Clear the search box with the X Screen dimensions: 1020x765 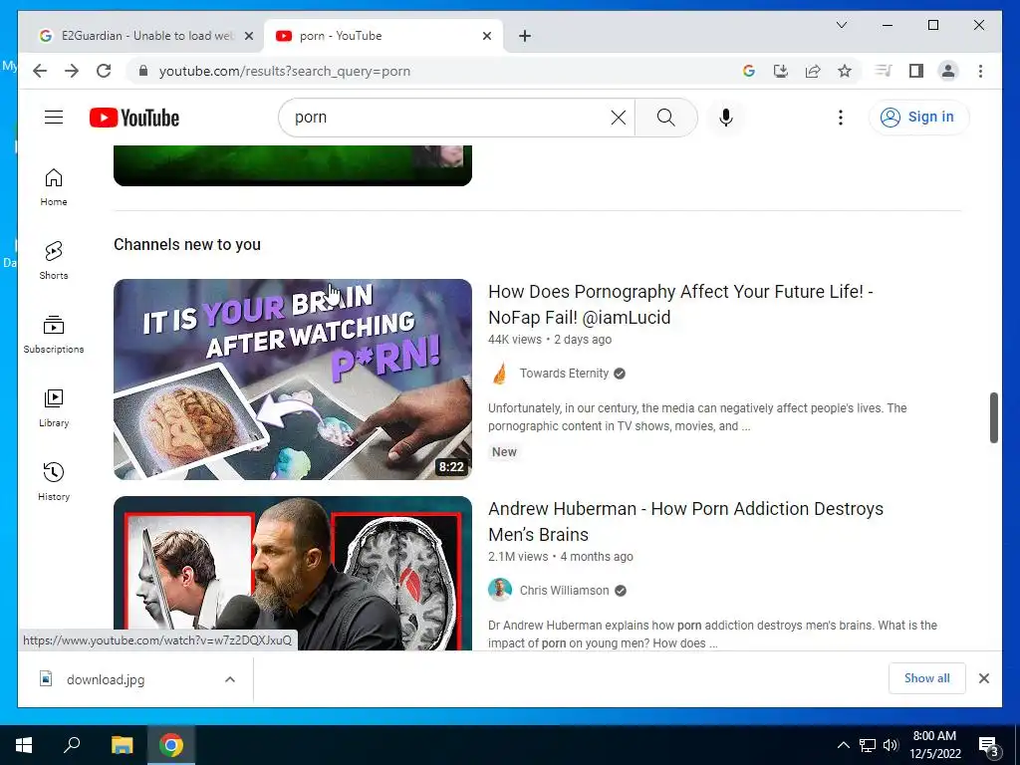618,118
